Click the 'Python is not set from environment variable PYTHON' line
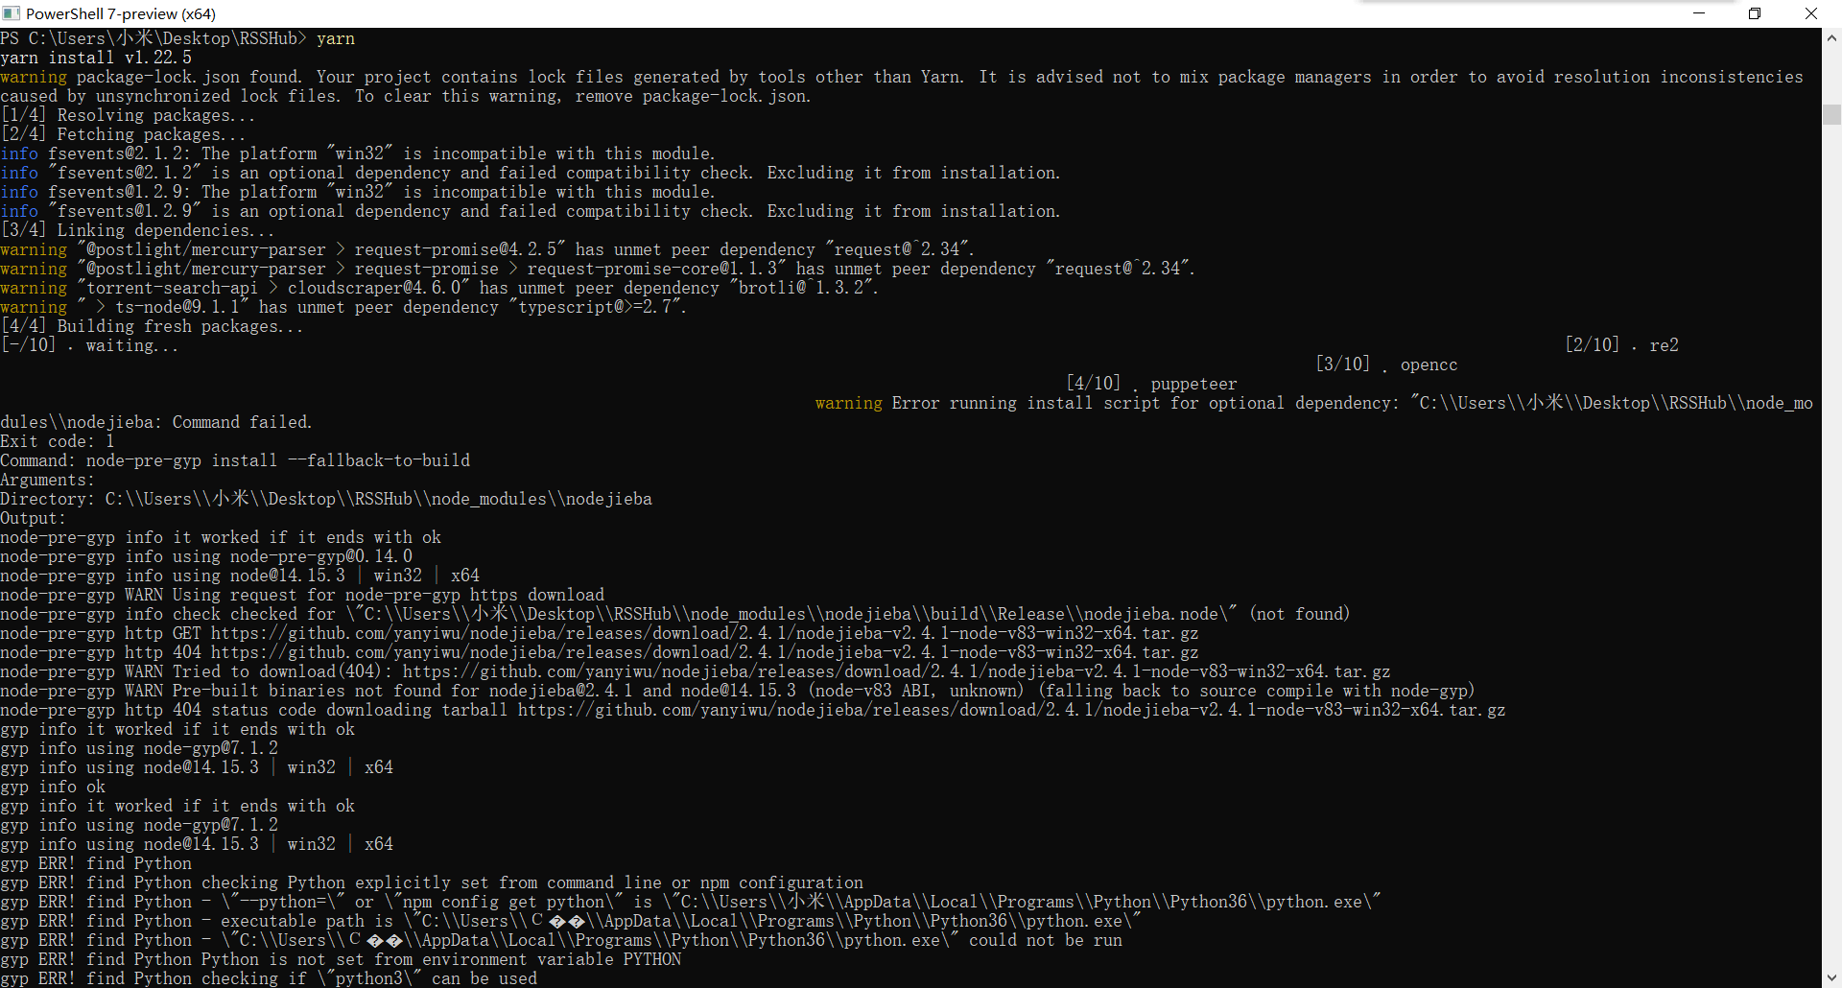 pos(341,959)
